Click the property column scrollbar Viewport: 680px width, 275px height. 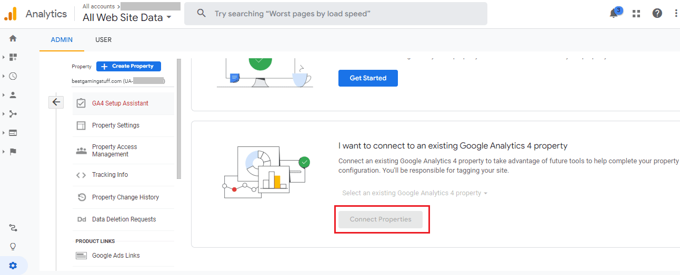pos(179,119)
